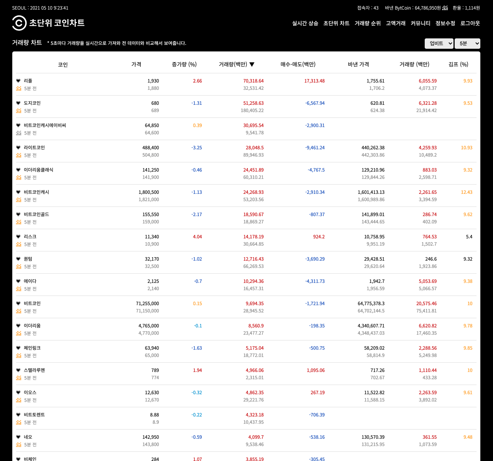Select the 이더리움 coin name
Image resolution: width=493 pixels, height=461 pixels.
click(32, 326)
